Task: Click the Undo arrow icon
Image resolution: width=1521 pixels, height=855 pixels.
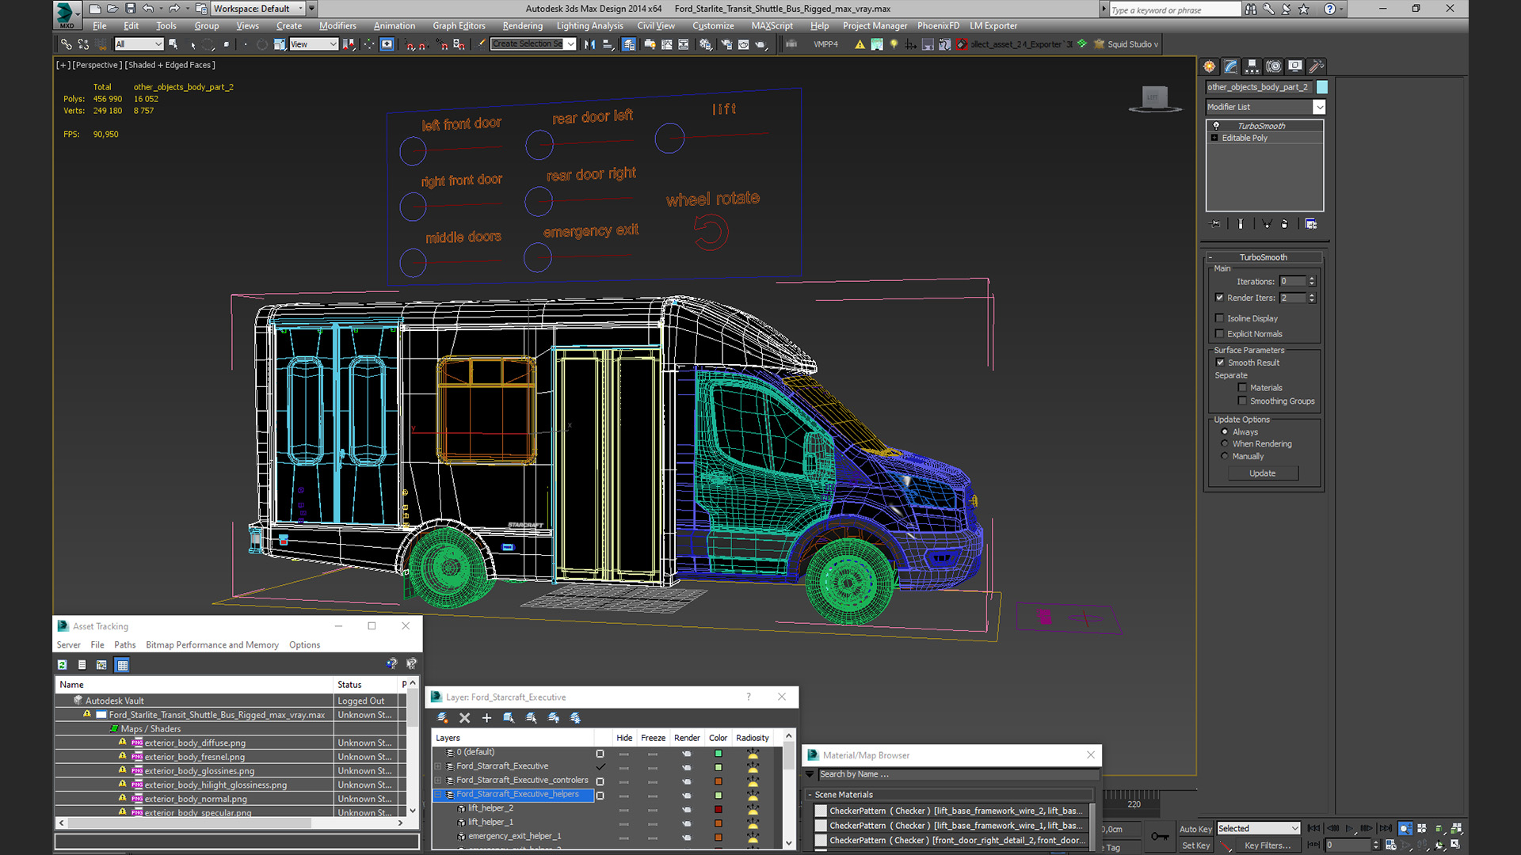Action: [148, 9]
